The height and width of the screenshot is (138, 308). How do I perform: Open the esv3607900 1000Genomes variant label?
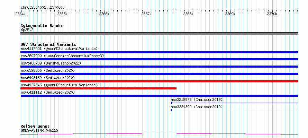click(62, 56)
